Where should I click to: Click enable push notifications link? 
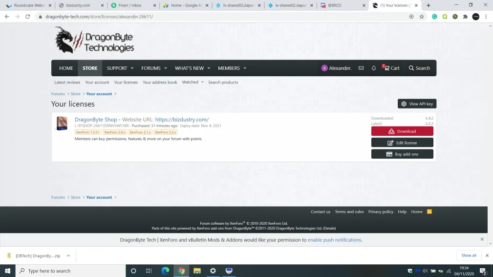point(334,239)
